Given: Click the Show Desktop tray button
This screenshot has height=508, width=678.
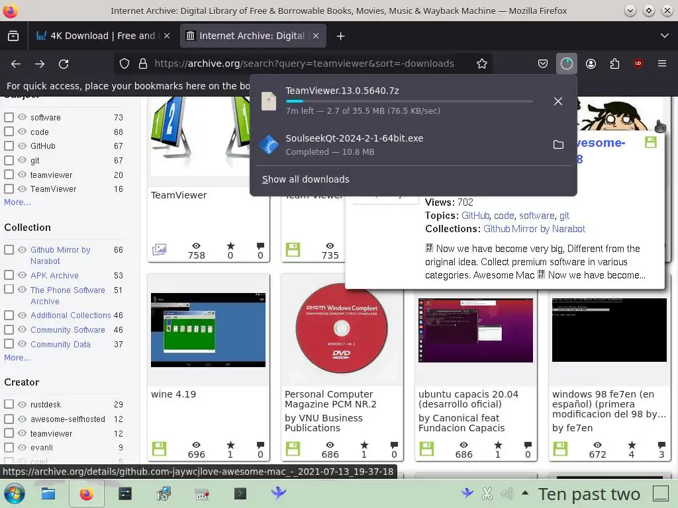Looking at the screenshot, I should tap(661, 493).
